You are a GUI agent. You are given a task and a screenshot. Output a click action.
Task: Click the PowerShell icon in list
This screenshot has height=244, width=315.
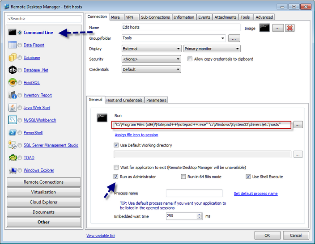coord(13,133)
